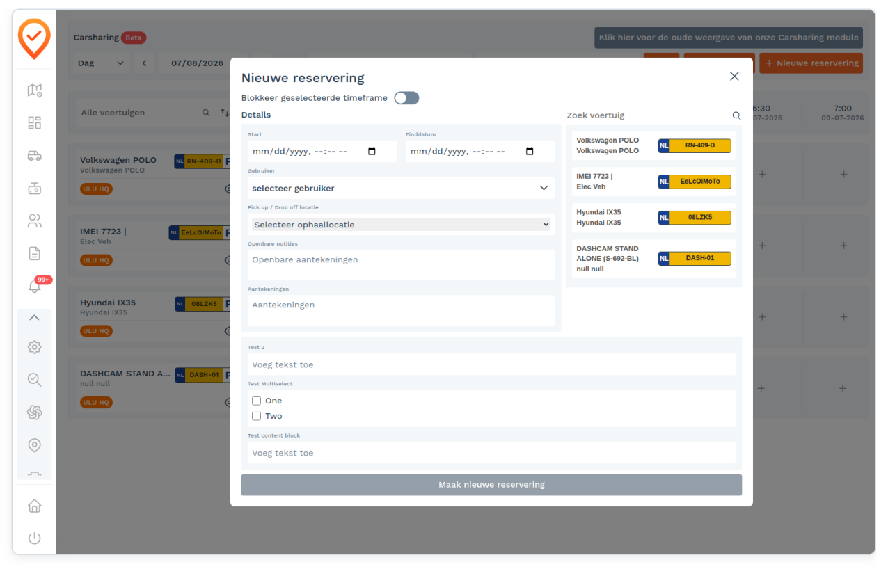
Task: Open the users sidebar icon
Action: [34, 221]
